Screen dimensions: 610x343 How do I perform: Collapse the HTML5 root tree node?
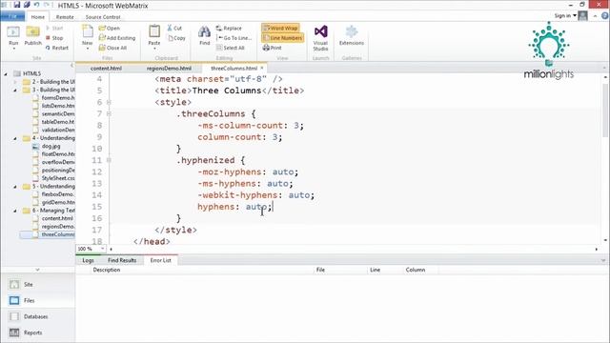coord(6,73)
